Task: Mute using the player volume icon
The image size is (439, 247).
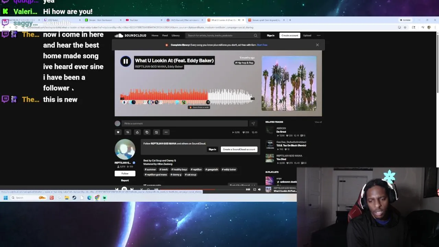Action: 259,189
